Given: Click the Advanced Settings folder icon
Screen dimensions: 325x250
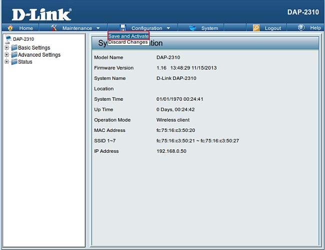Looking at the screenshot, I should point(14,55).
